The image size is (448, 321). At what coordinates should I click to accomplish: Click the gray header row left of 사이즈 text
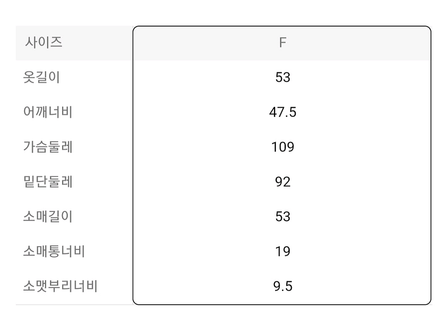(19, 43)
